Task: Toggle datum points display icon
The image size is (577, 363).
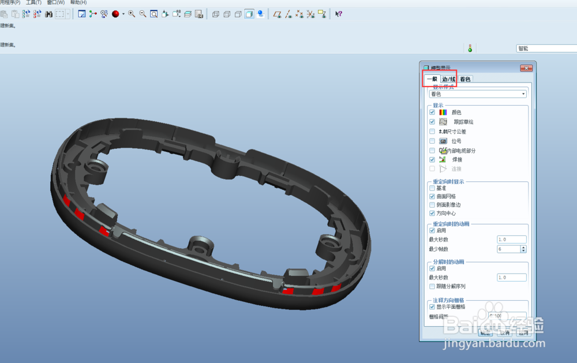Action: [299, 14]
